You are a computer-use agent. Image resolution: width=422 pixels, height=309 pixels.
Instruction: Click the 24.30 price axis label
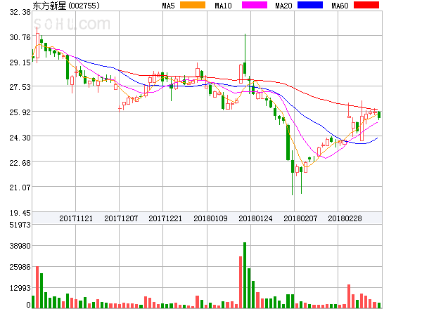[x=20, y=138]
